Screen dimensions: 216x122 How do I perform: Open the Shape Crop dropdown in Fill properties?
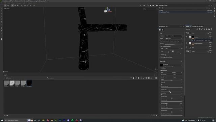(173, 41)
